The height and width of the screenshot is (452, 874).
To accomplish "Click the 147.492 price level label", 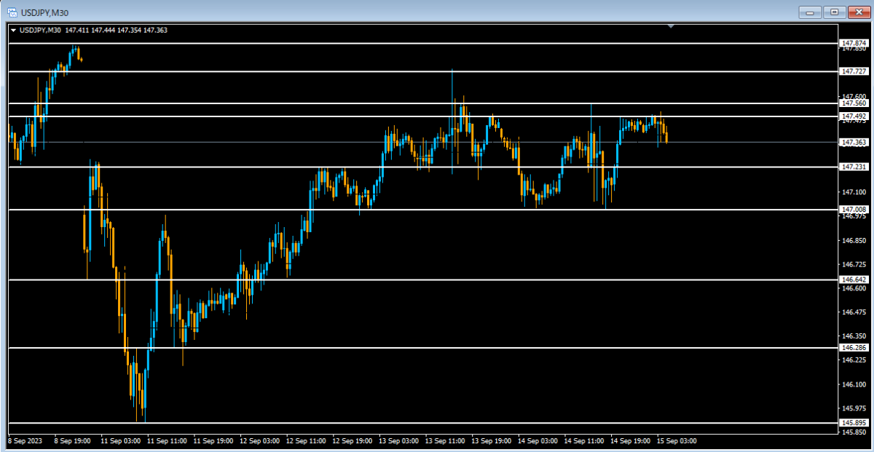I will coord(854,116).
